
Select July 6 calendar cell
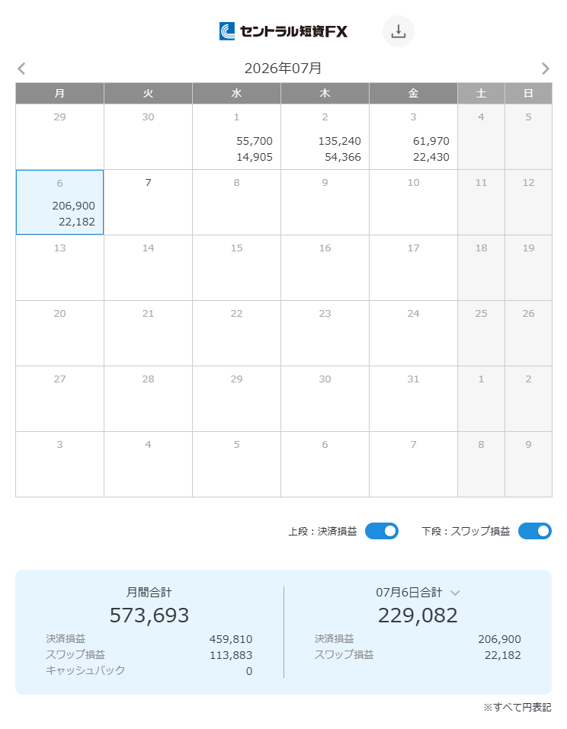[59, 202]
